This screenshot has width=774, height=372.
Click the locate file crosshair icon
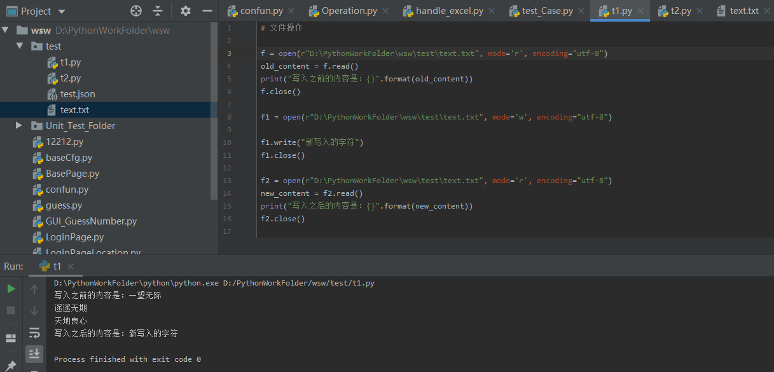coord(136,11)
